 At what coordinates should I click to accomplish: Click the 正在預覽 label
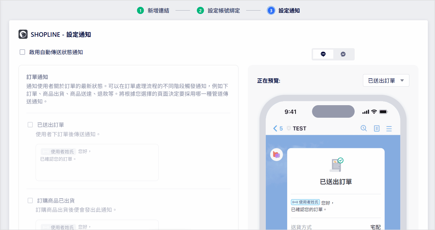click(269, 81)
